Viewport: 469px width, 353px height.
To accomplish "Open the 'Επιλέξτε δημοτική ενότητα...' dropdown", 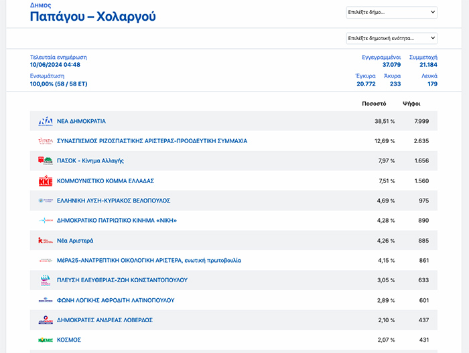I will pyautogui.click(x=391, y=38).
